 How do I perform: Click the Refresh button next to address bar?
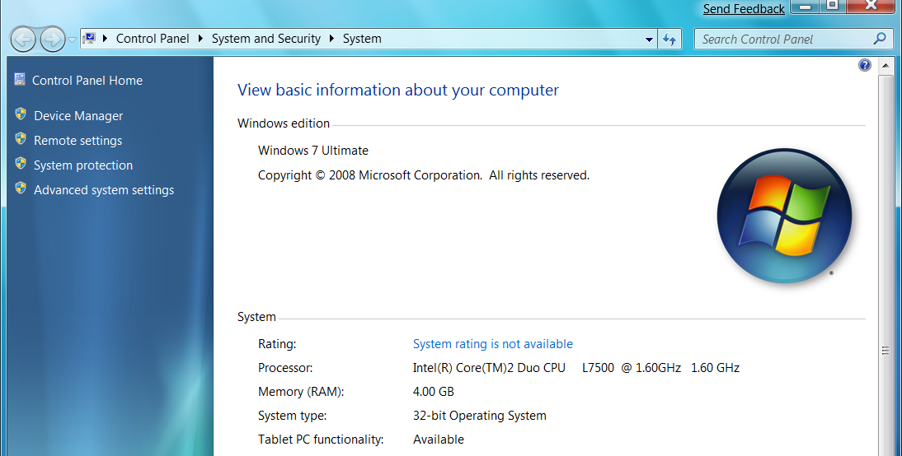pos(669,39)
